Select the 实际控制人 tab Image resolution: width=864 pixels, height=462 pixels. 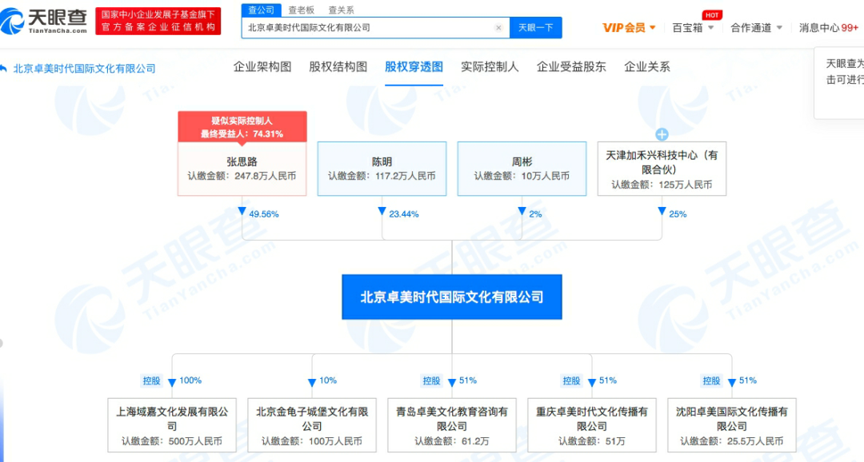490,67
